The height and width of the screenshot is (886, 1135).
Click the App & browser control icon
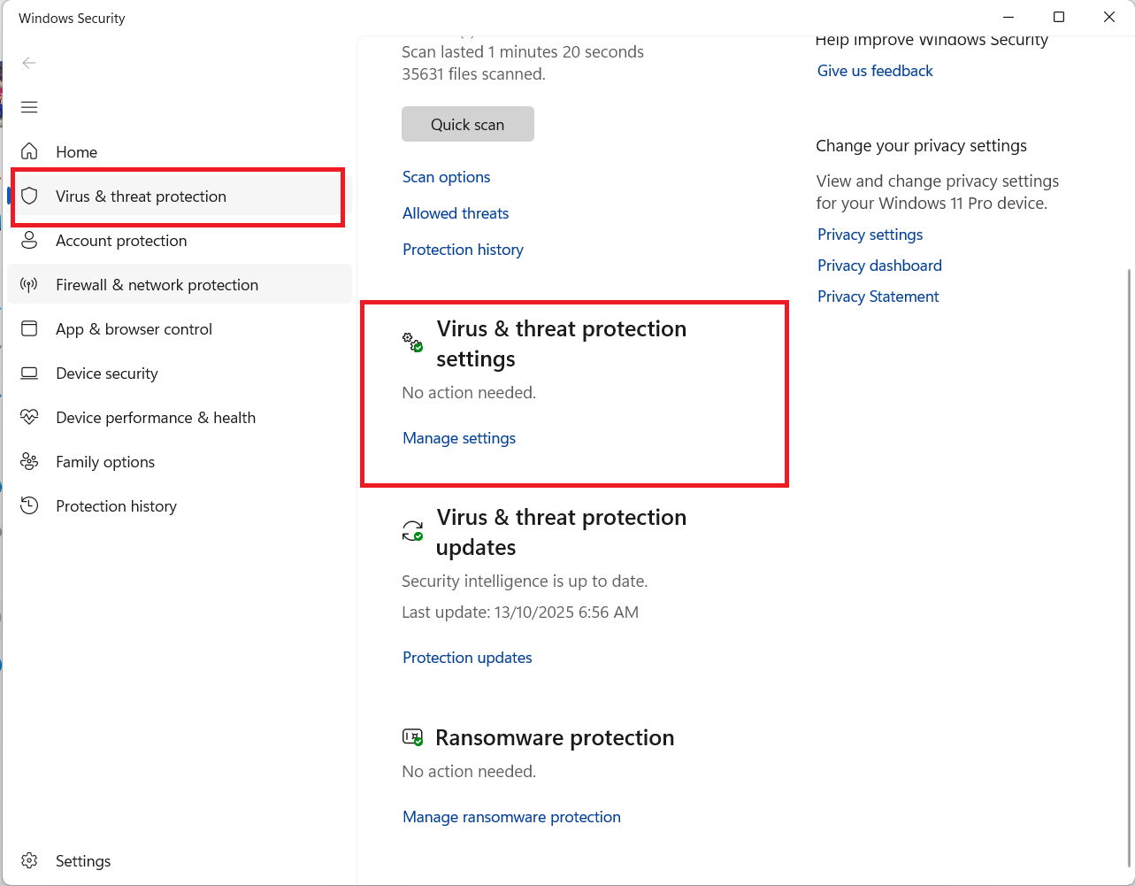(29, 329)
